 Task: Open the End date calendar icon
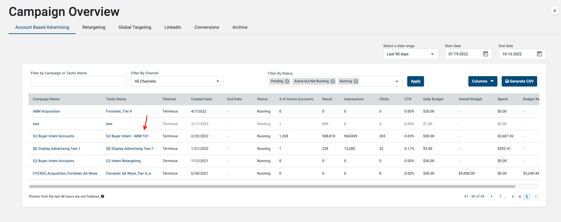coord(539,54)
